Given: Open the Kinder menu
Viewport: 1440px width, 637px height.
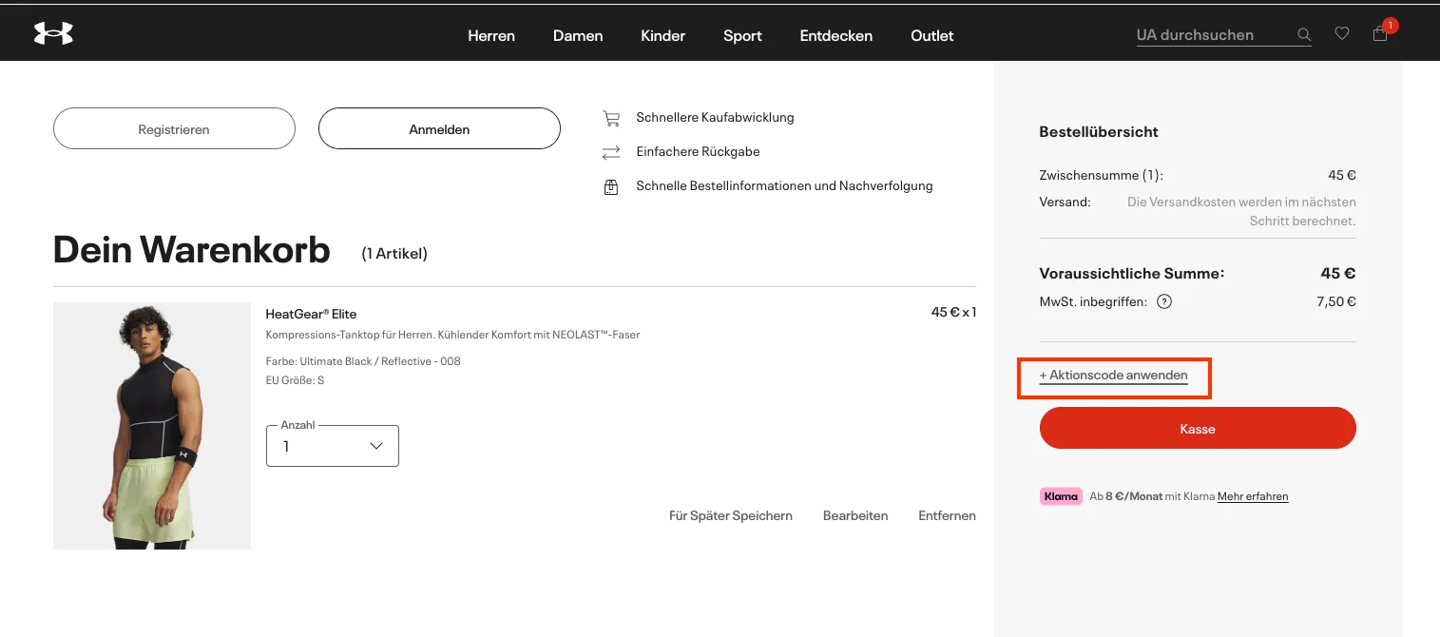Looking at the screenshot, I should [x=663, y=35].
